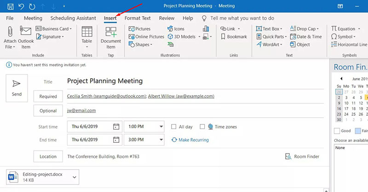Open the Scheduling Assistant tab
Image resolution: width=368 pixels, height=192 pixels.
point(73,18)
